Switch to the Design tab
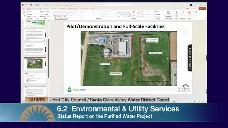 40,9
